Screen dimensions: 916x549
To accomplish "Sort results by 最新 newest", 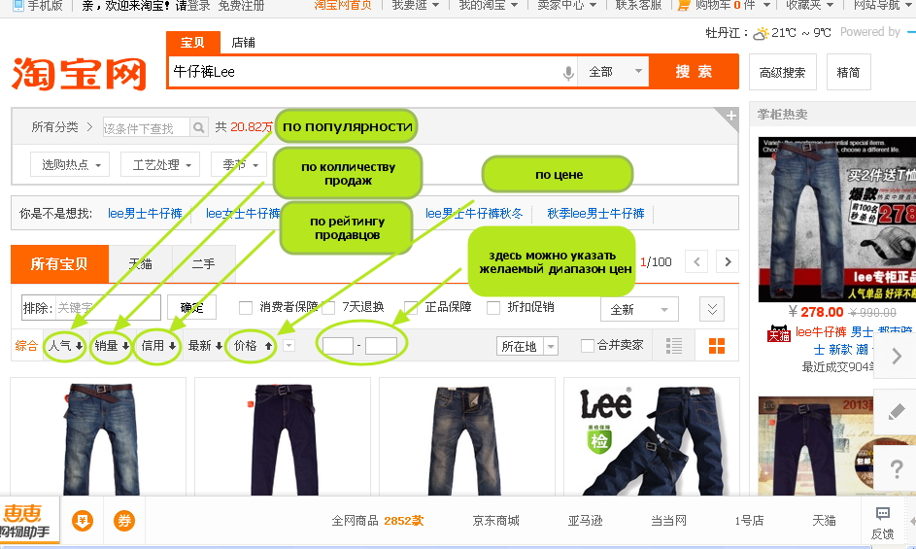I will [x=204, y=346].
